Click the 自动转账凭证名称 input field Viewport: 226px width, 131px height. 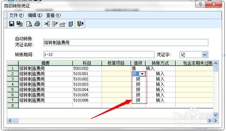(x=126, y=42)
